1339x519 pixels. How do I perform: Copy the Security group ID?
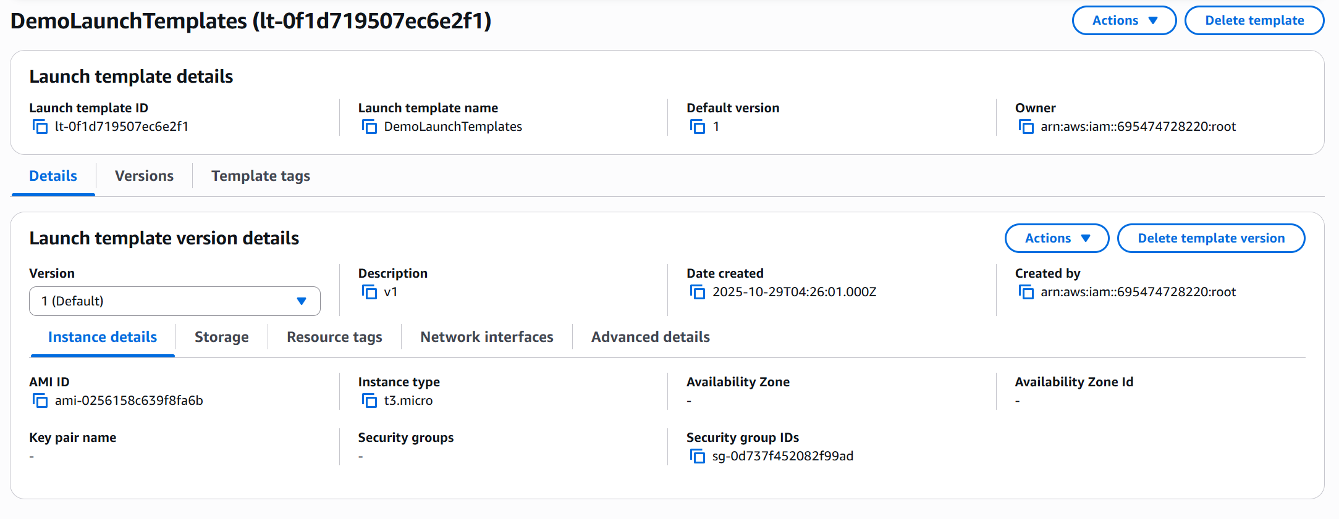click(698, 457)
